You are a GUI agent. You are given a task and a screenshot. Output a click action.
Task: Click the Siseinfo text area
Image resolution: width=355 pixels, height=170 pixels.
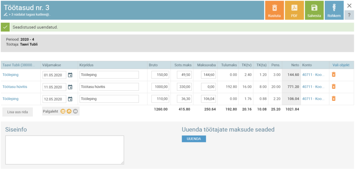point(64,150)
